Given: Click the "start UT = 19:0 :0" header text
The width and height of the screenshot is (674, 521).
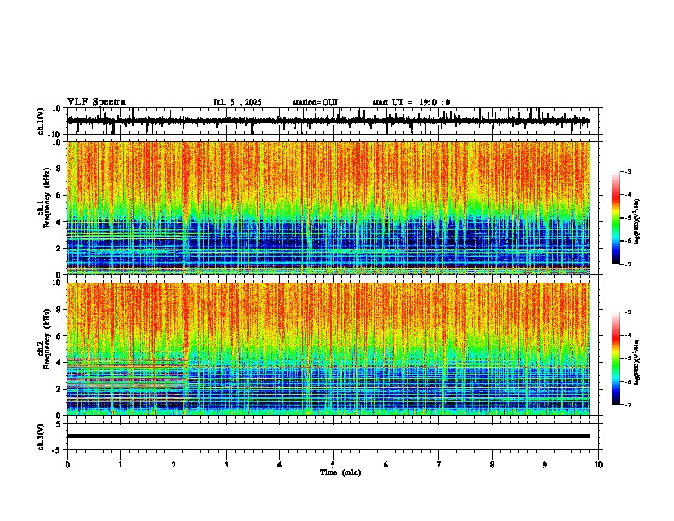Looking at the screenshot, I should point(411,102).
